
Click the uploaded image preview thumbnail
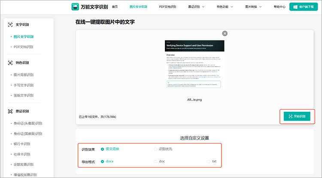[x=194, y=64]
